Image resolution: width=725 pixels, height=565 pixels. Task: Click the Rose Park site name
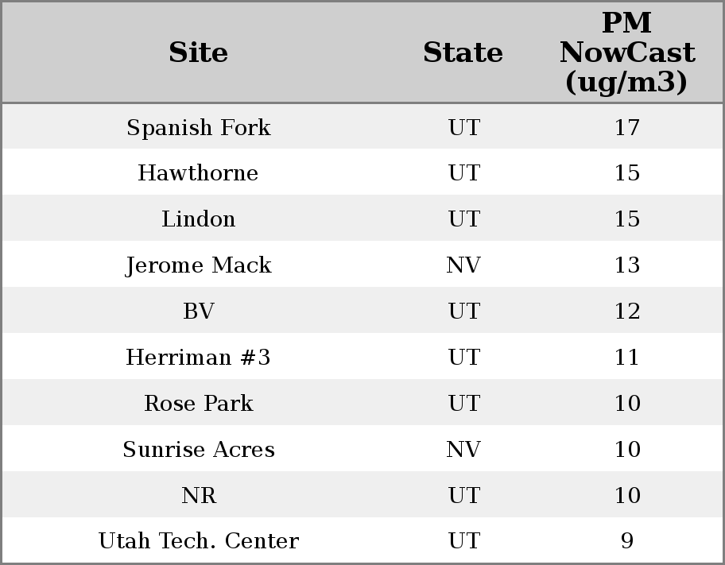(x=198, y=404)
